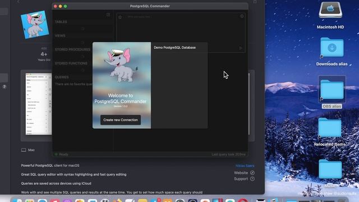
Task: Click the Last query took 203ms status text
Action: coord(228,155)
